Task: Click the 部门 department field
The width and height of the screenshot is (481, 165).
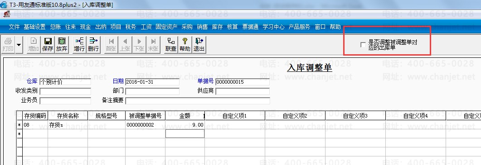Action: coord(152,91)
